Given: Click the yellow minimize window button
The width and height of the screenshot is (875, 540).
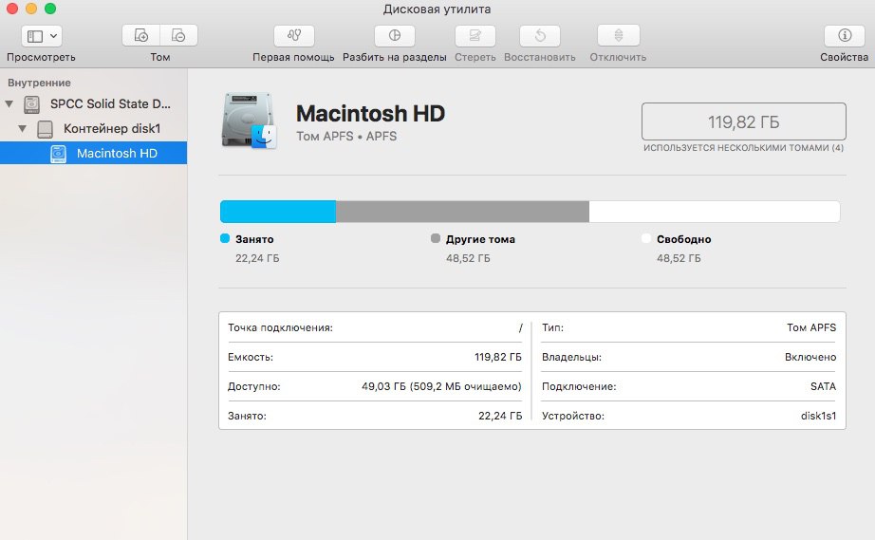Looking at the screenshot, I should 31,8.
